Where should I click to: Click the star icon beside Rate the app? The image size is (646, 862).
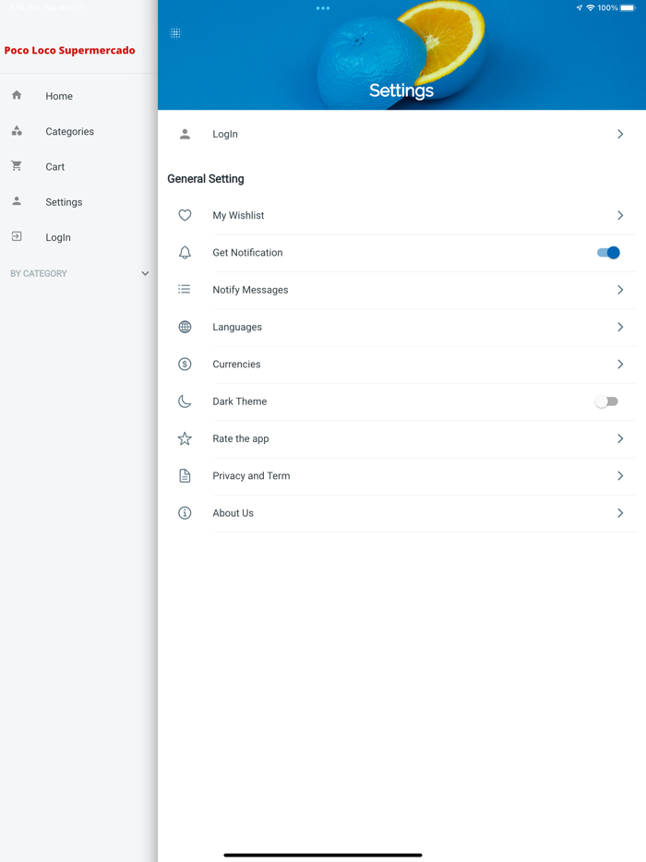point(185,438)
